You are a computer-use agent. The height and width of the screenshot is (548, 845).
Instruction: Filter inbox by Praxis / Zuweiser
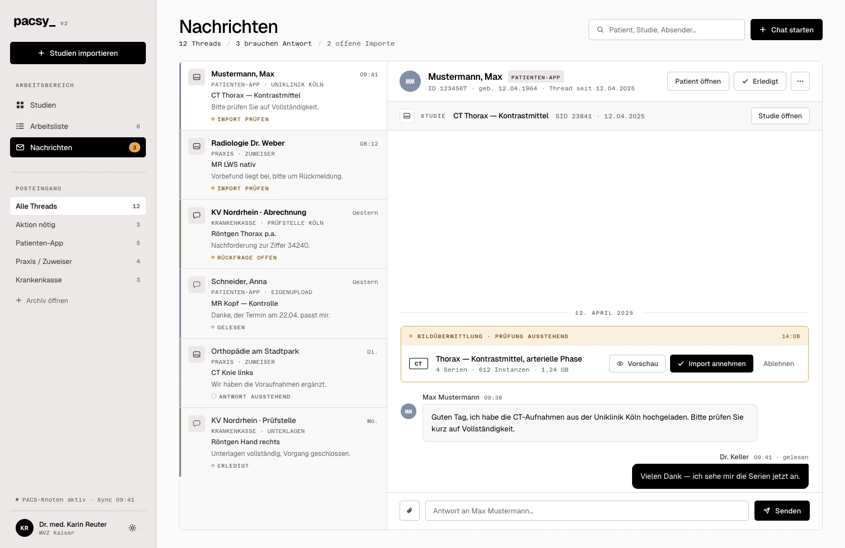(x=78, y=261)
